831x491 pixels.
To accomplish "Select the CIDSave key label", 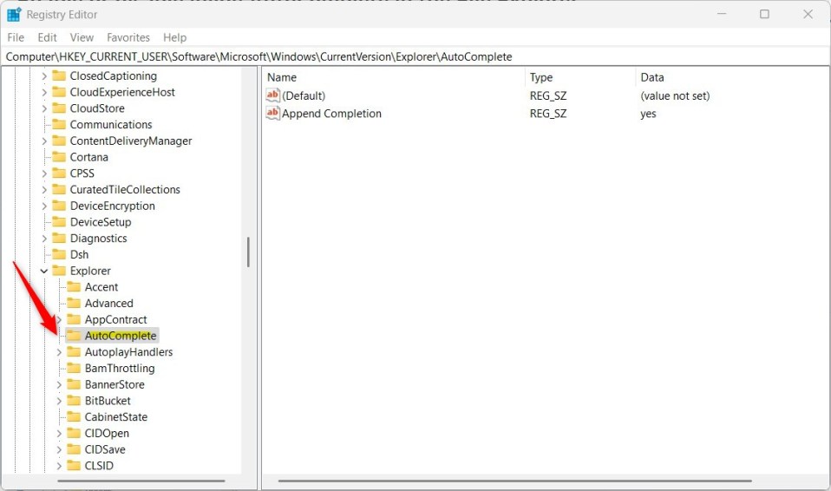I will coord(105,449).
